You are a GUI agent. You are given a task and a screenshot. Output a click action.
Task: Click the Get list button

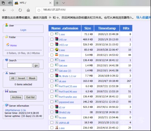(x=30, y=97)
